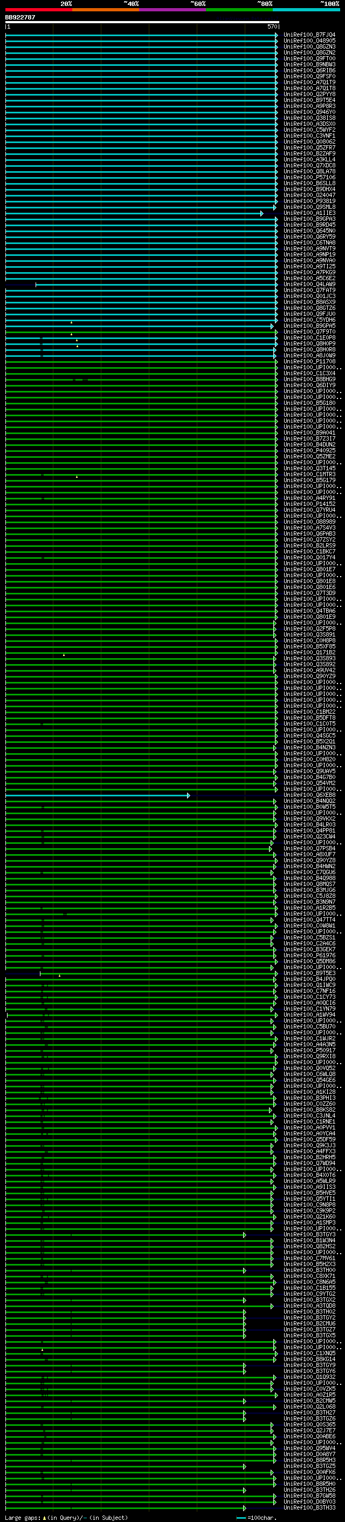Select label UniRef100_Q38IS8
The image size is (345, 1522).
pyautogui.click(x=309, y=118)
